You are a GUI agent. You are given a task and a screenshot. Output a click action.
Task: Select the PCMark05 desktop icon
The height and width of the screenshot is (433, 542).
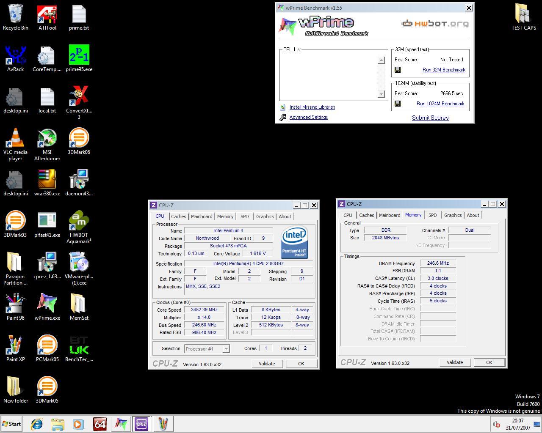(47, 349)
